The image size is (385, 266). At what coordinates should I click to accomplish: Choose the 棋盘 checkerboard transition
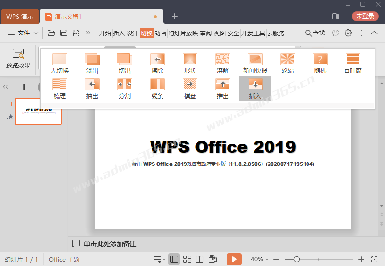coord(190,89)
